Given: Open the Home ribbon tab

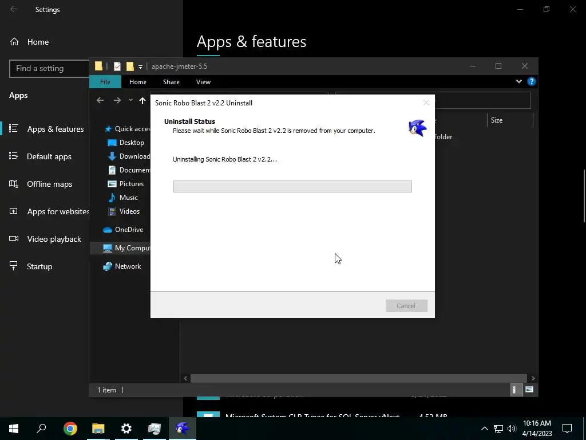Looking at the screenshot, I should point(138,82).
